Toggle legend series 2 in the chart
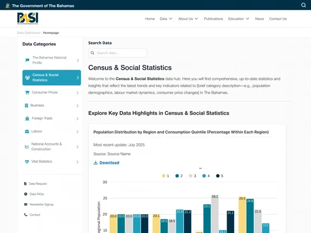Image resolution: width=311 pixels, height=233 pixels. click(179, 176)
